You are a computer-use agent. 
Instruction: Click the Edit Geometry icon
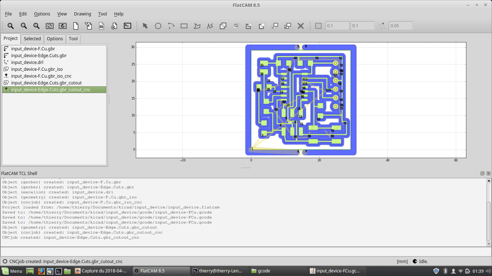coord(89,26)
